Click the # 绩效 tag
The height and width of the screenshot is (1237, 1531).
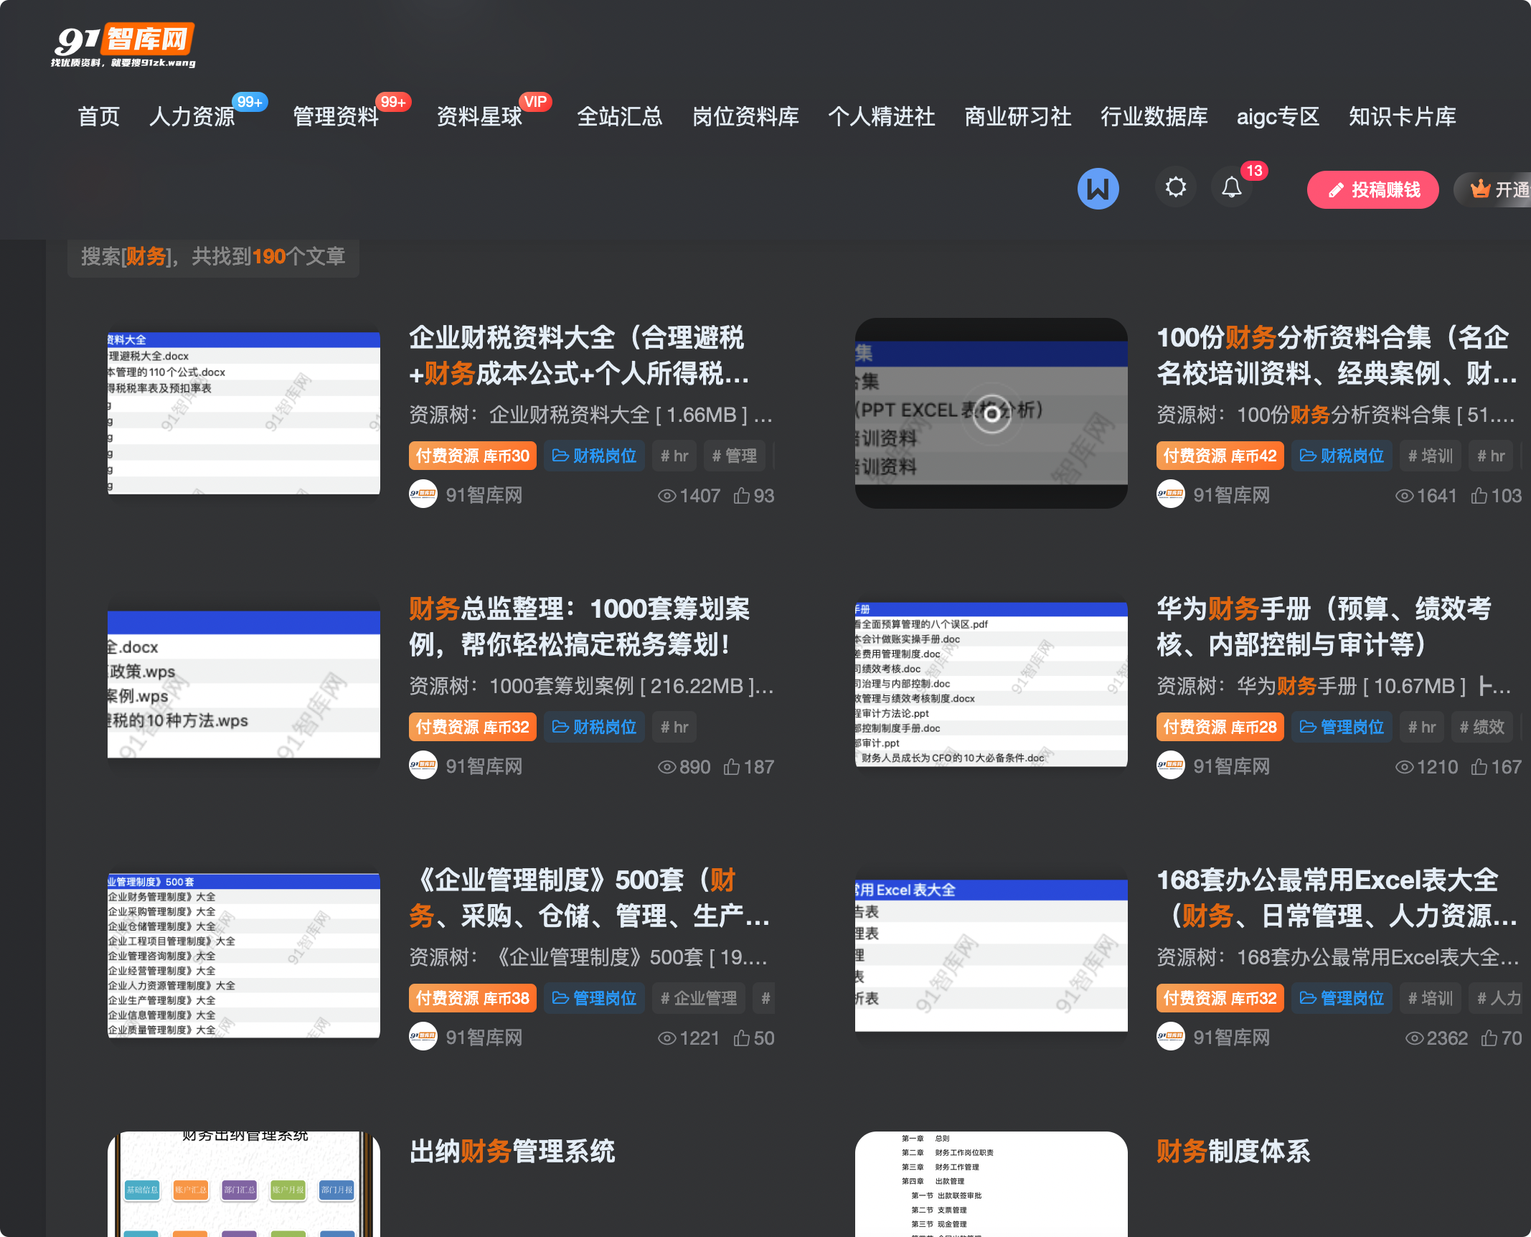coord(1482,728)
